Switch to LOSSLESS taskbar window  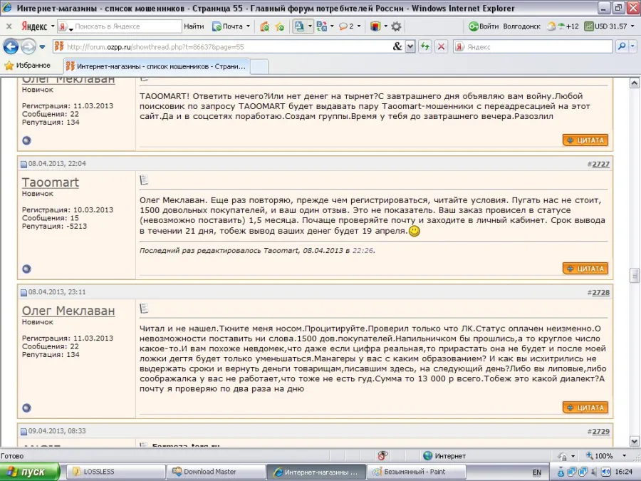point(115,472)
